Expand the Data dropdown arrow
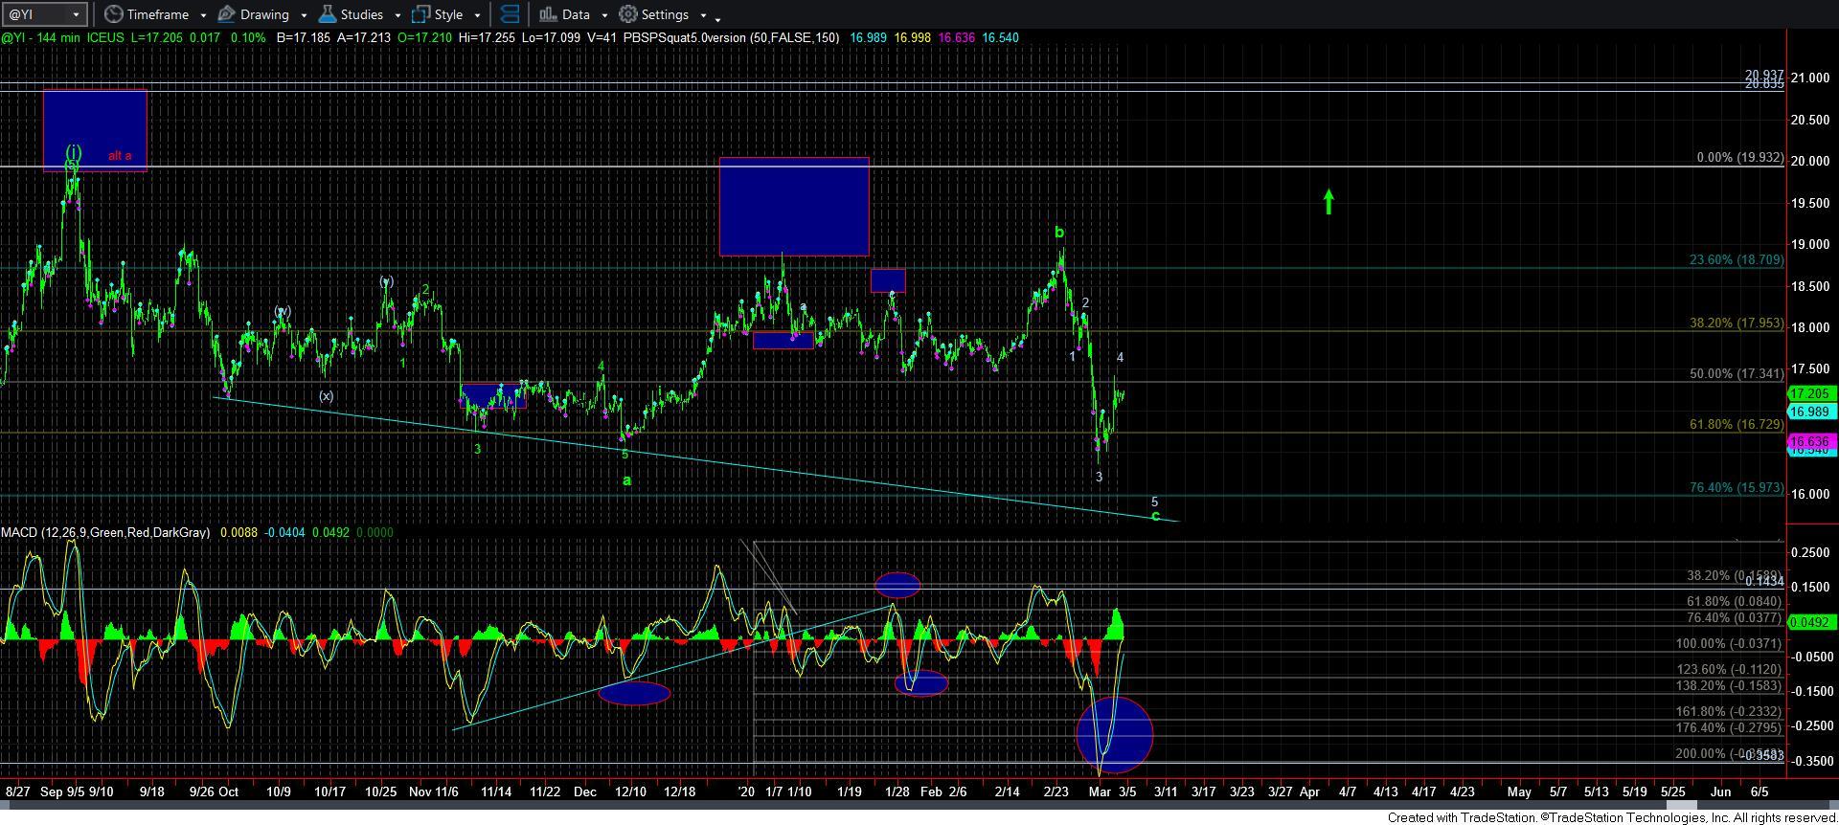Viewport: 1839px width, 825px height. (x=604, y=15)
